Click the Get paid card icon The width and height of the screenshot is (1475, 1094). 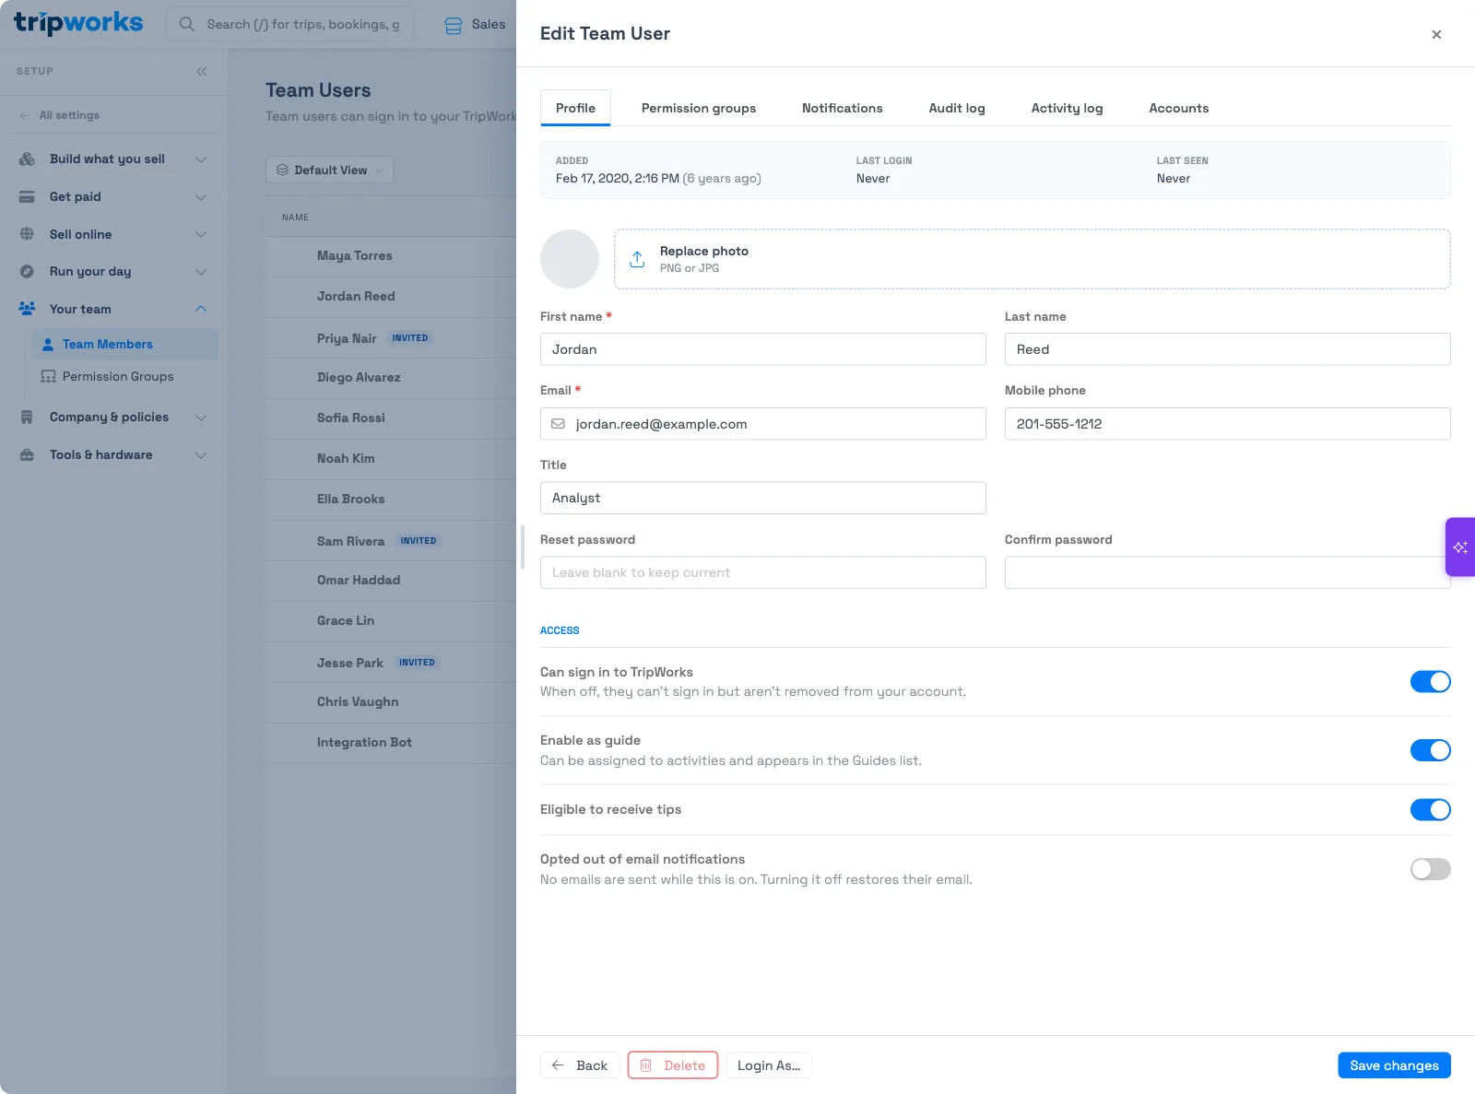pyautogui.click(x=28, y=196)
